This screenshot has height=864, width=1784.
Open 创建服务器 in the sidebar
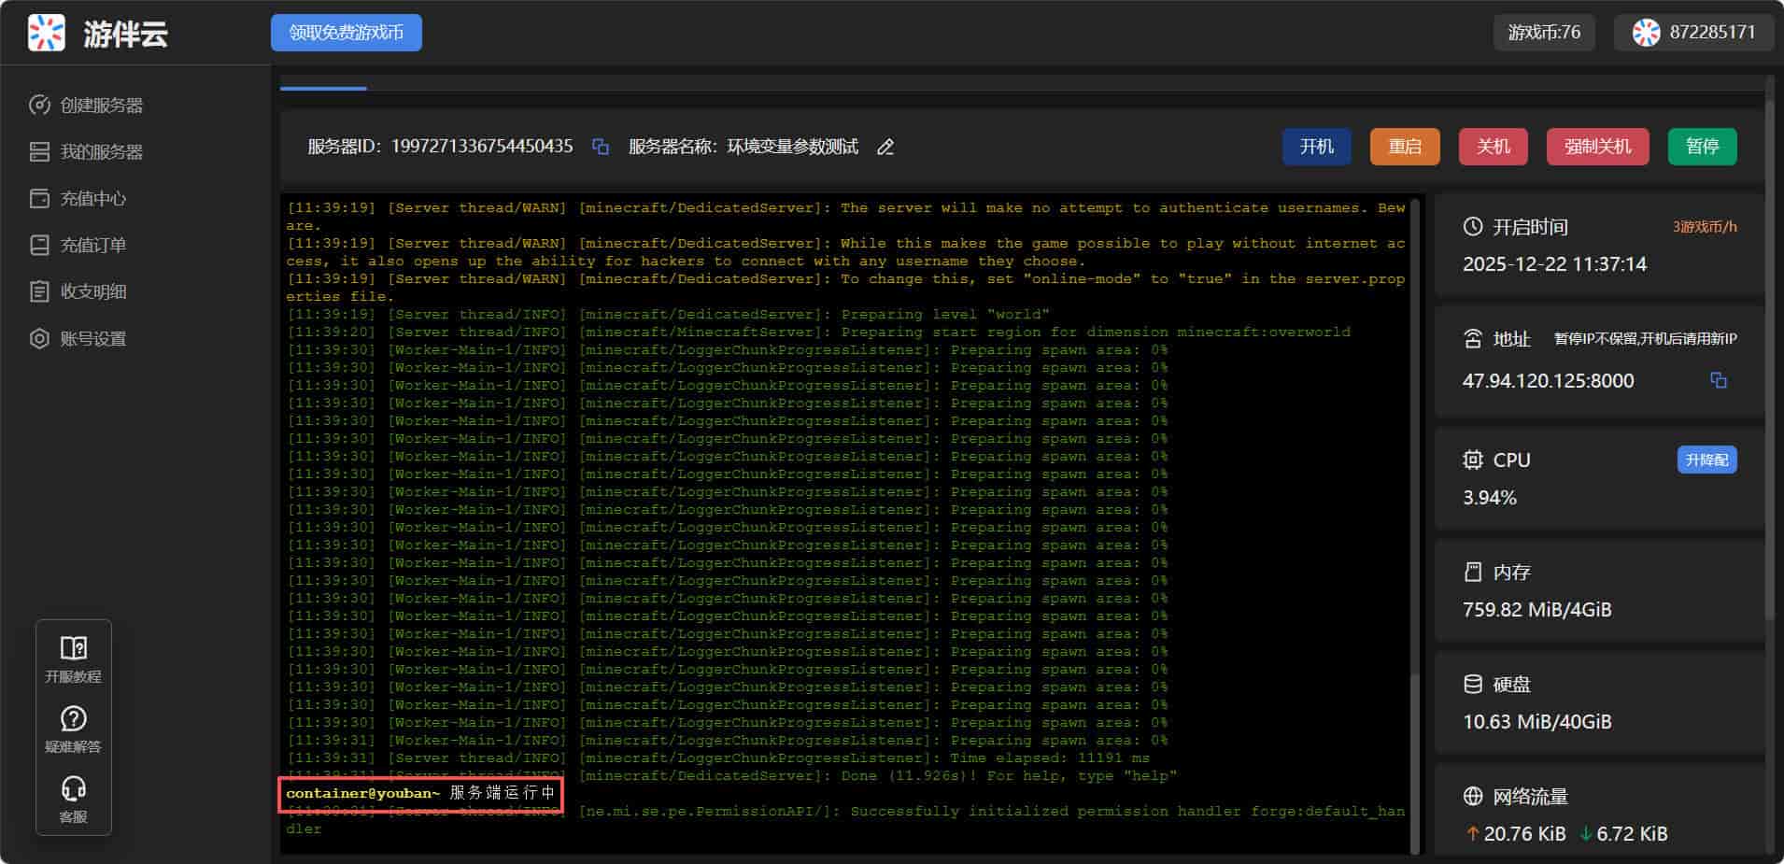[101, 106]
